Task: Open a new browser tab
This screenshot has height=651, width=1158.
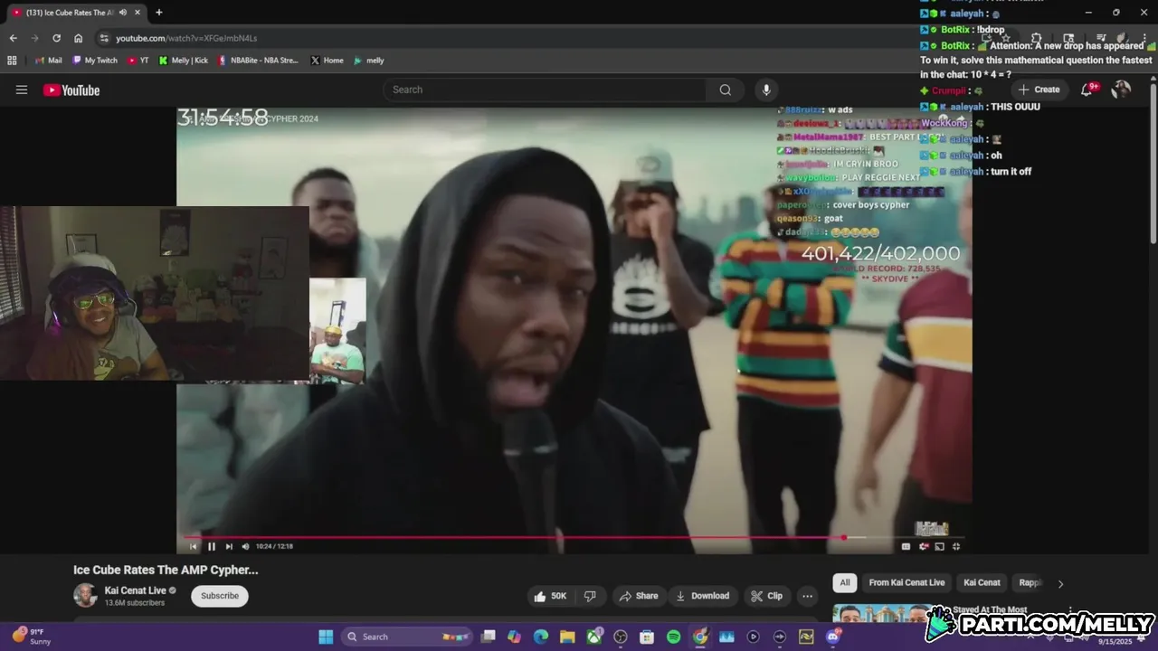Action: [x=159, y=13]
